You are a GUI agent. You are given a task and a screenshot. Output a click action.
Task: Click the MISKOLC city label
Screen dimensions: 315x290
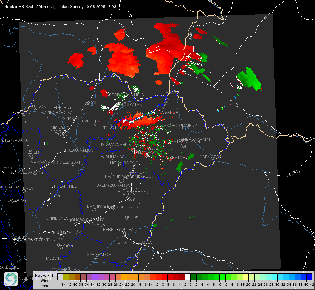pyautogui.click(x=60, y=128)
